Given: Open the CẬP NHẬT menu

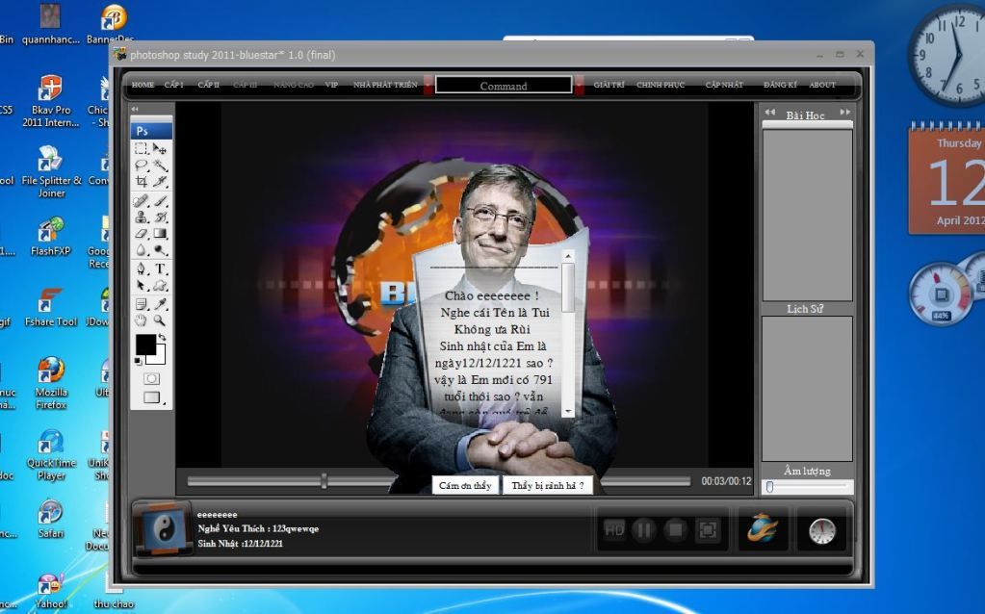Looking at the screenshot, I should coord(724,85).
